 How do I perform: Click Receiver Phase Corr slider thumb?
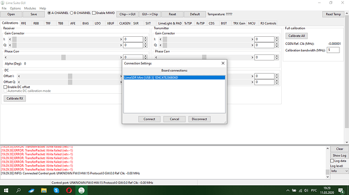click(x=63, y=57)
